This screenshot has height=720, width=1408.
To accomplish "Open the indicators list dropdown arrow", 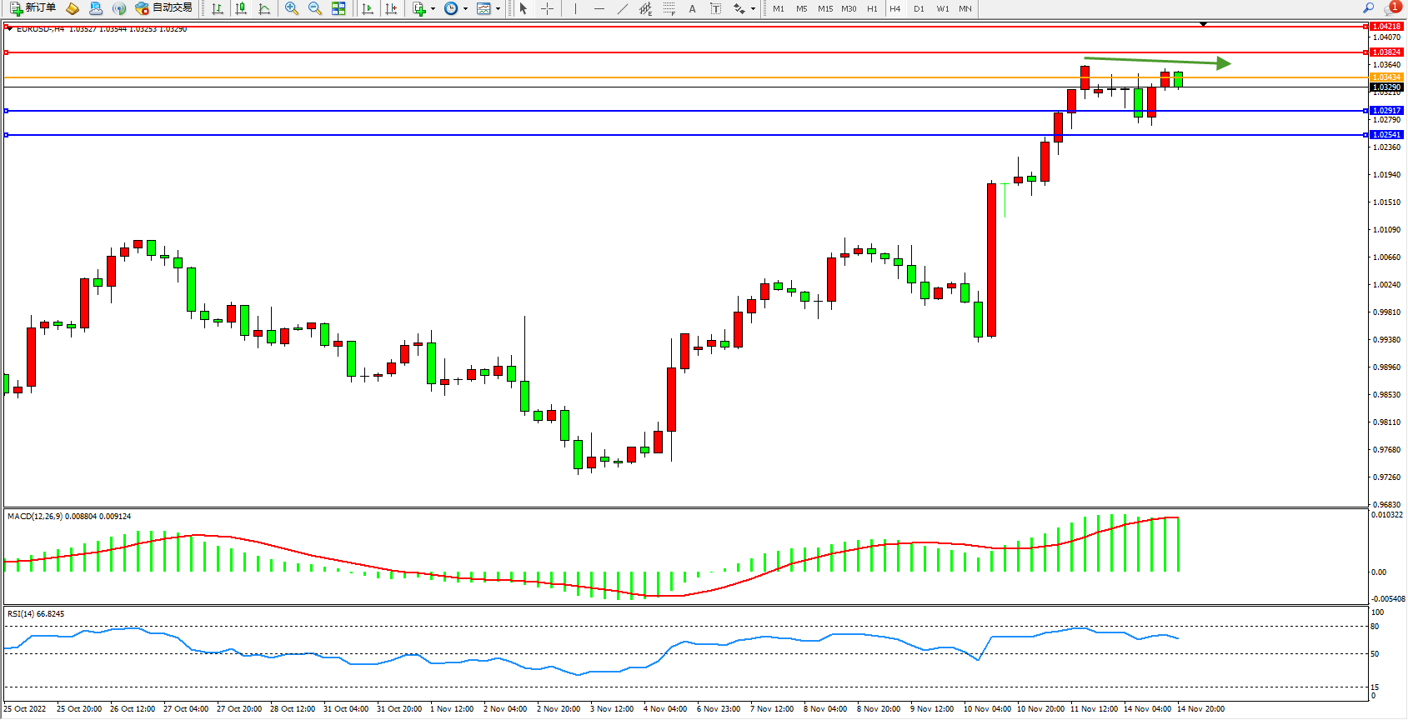I will 433,9.
